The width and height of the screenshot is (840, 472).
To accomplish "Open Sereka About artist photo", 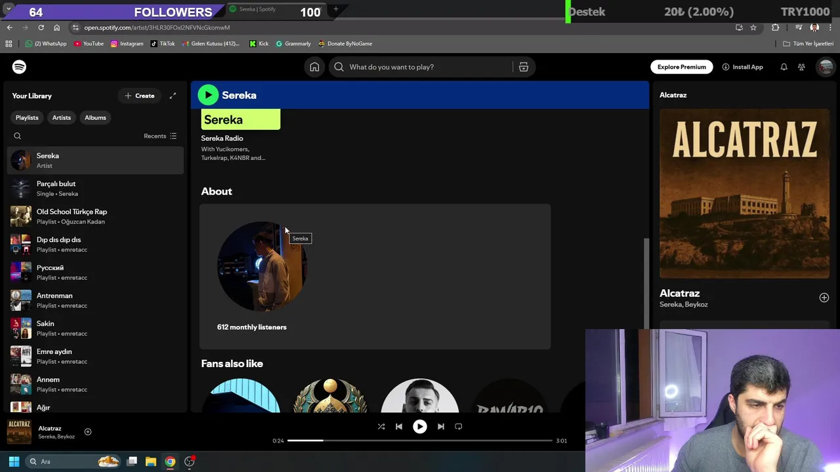I will (262, 266).
